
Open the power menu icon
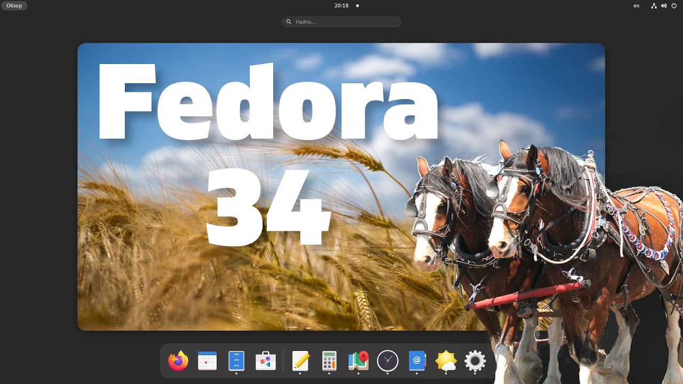pyautogui.click(x=674, y=6)
